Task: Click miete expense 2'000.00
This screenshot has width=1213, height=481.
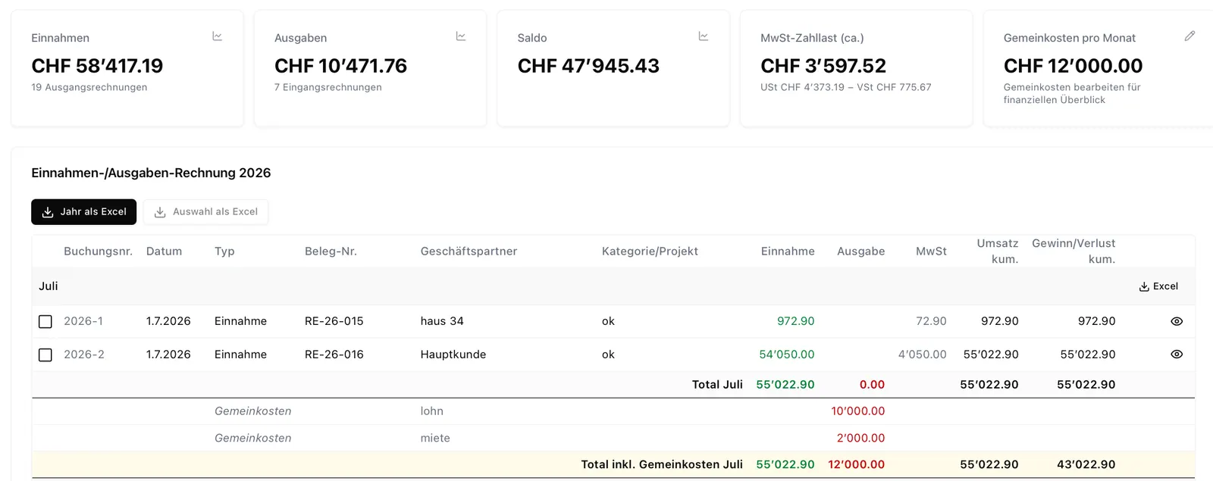Action: tap(861, 438)
